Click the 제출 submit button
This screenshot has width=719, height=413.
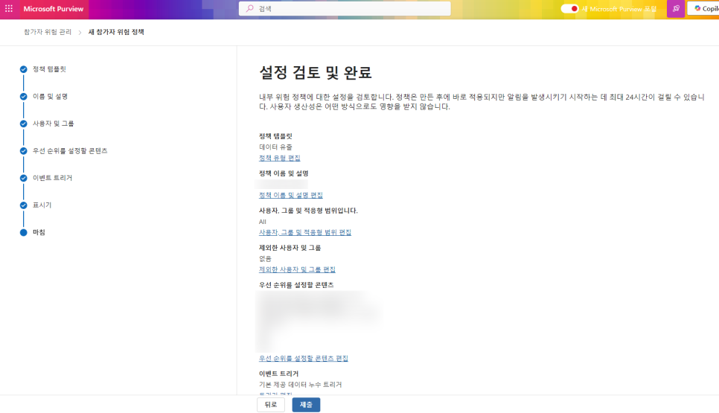click(306, 405)
